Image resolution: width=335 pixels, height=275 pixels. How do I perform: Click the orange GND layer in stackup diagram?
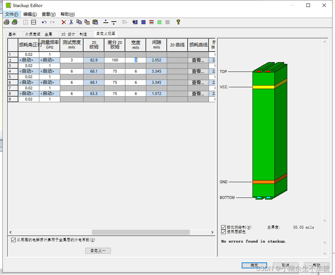[x=263, y=182]
